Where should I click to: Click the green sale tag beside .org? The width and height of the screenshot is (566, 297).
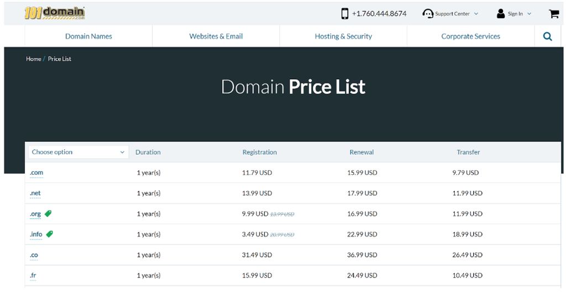pos(48,213)
